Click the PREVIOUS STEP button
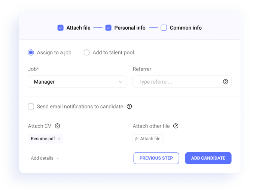 point(156,158)
